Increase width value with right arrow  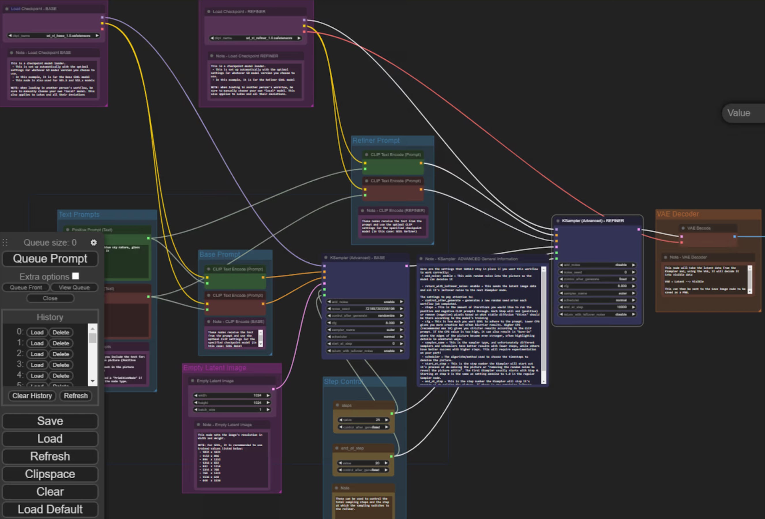point(268,395)
